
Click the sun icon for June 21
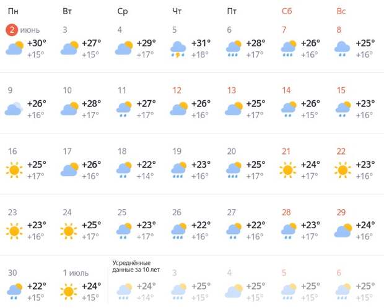tap(288, 170)
